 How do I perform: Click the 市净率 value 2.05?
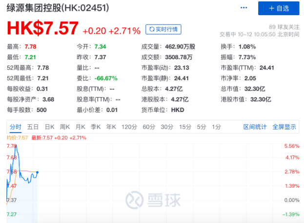tap(250, 78)
